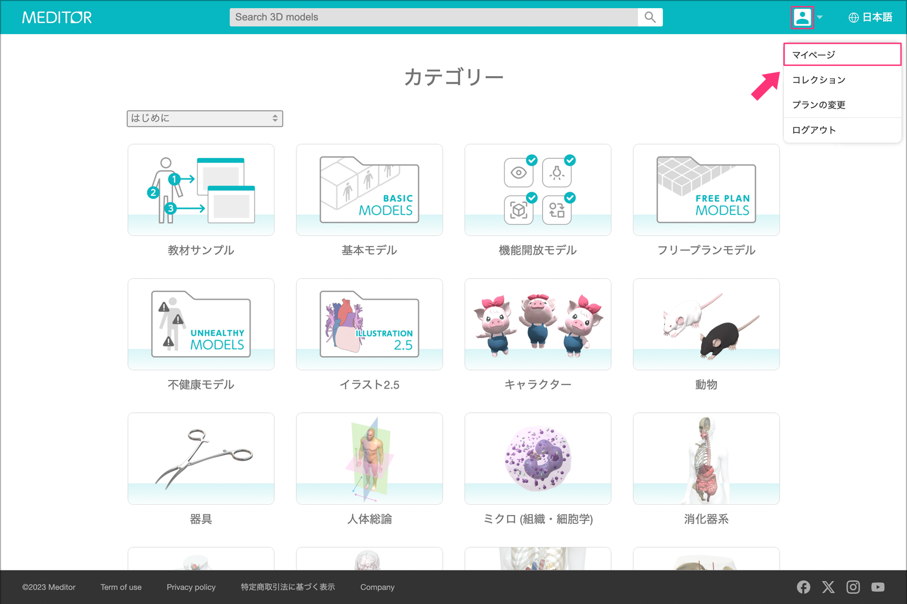Click the Facebook icon in footer
The image size is (907, 604).
pos(803,587)
